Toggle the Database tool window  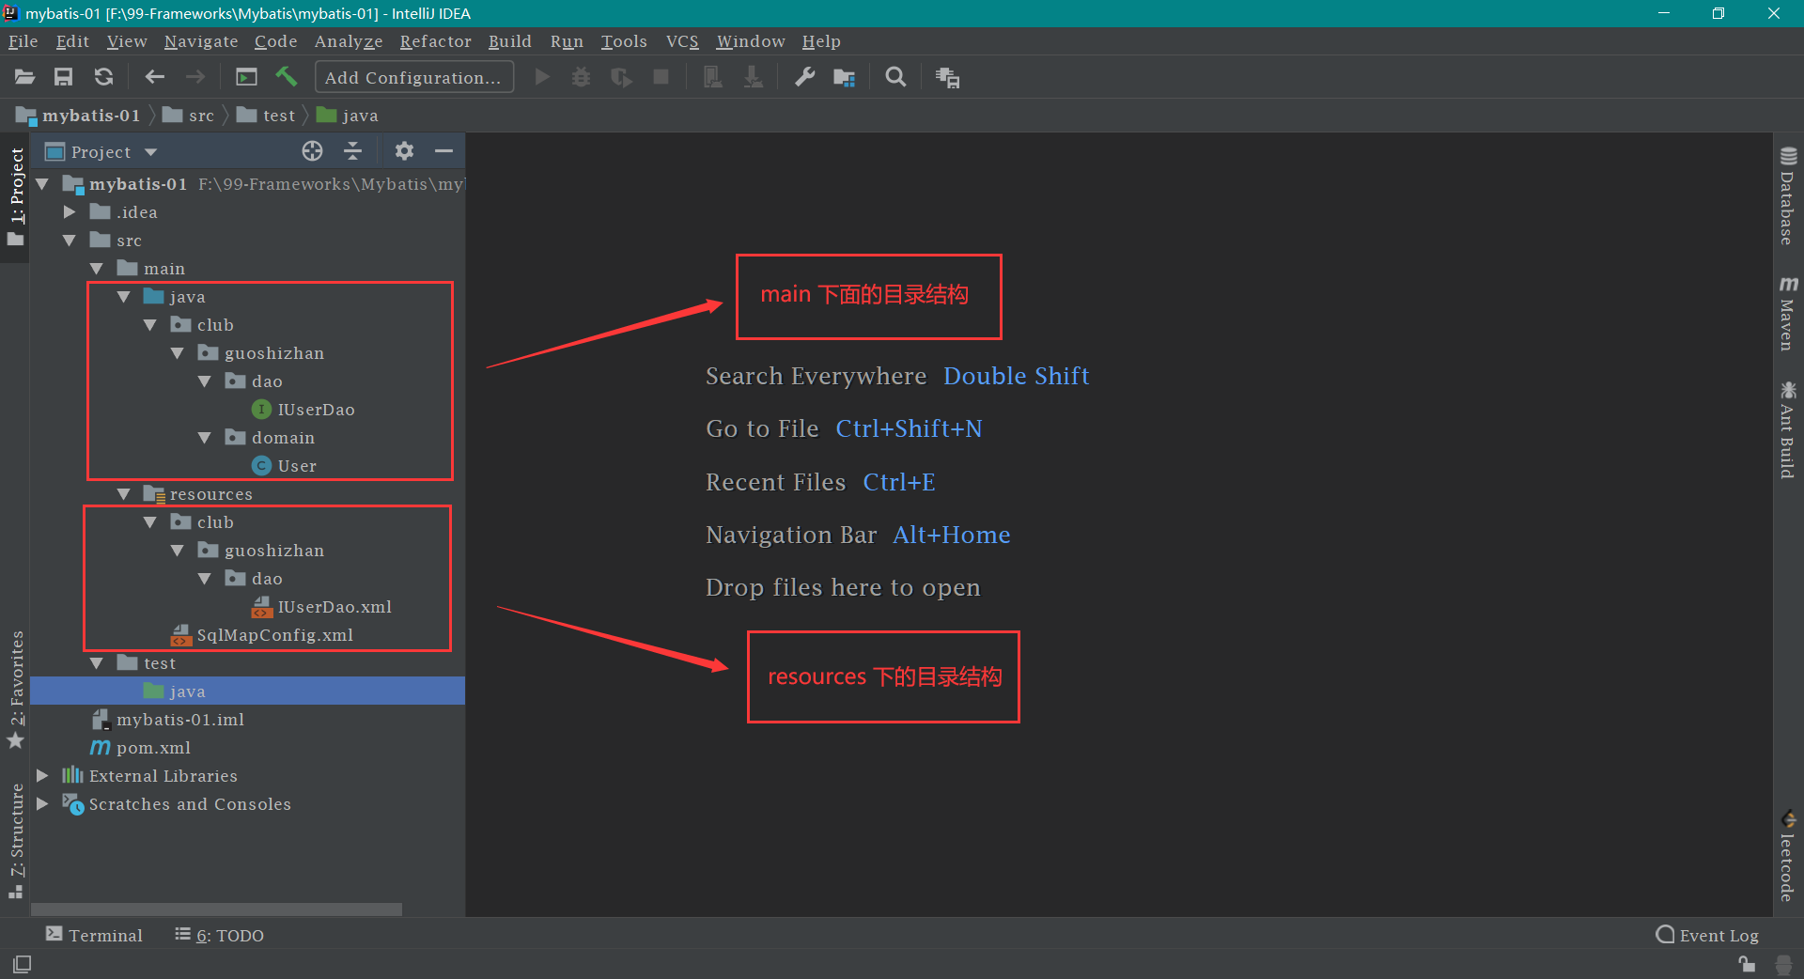coord(1787,195)
